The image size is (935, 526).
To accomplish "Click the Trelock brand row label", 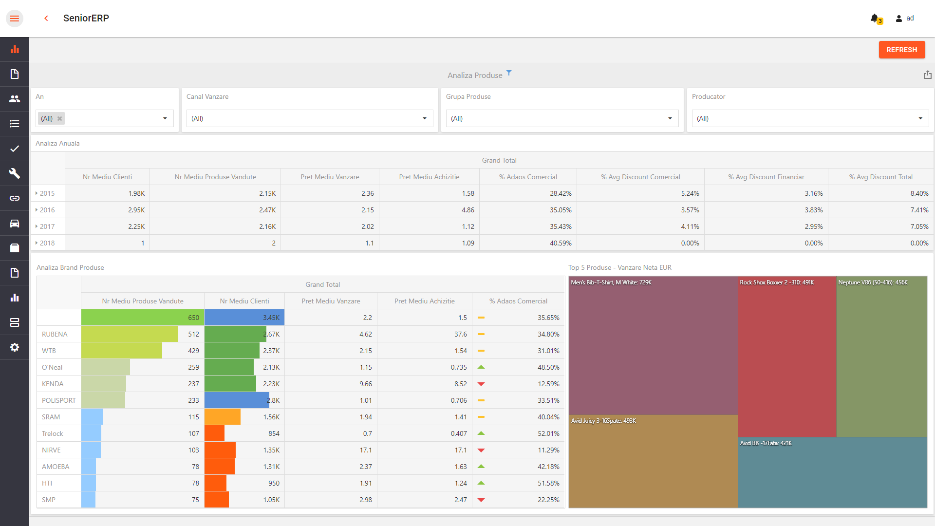I will point(52,433).
